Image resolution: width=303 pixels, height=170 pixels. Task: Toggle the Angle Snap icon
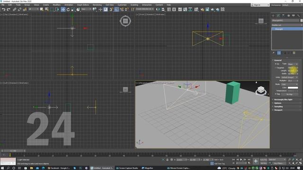[x=116, y=9]
